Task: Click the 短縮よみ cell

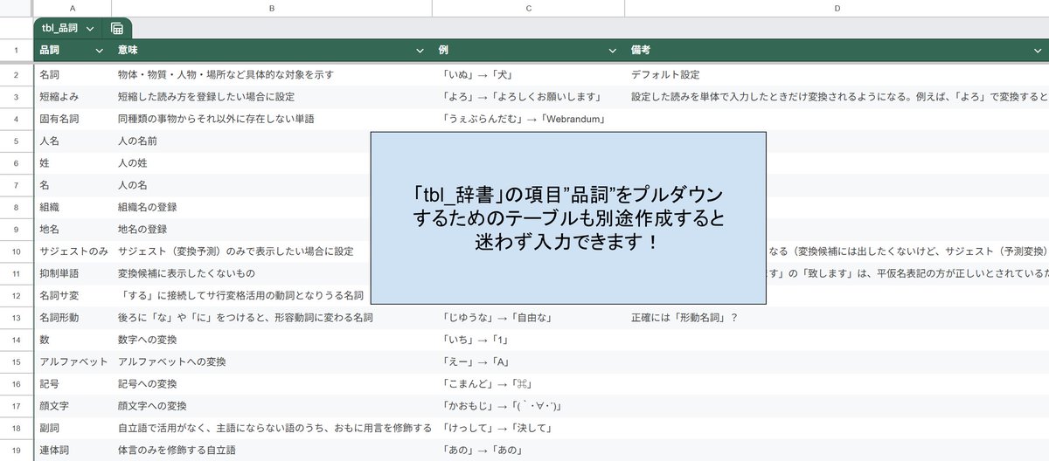Action: pyautogui.click(x=73, y=97)
